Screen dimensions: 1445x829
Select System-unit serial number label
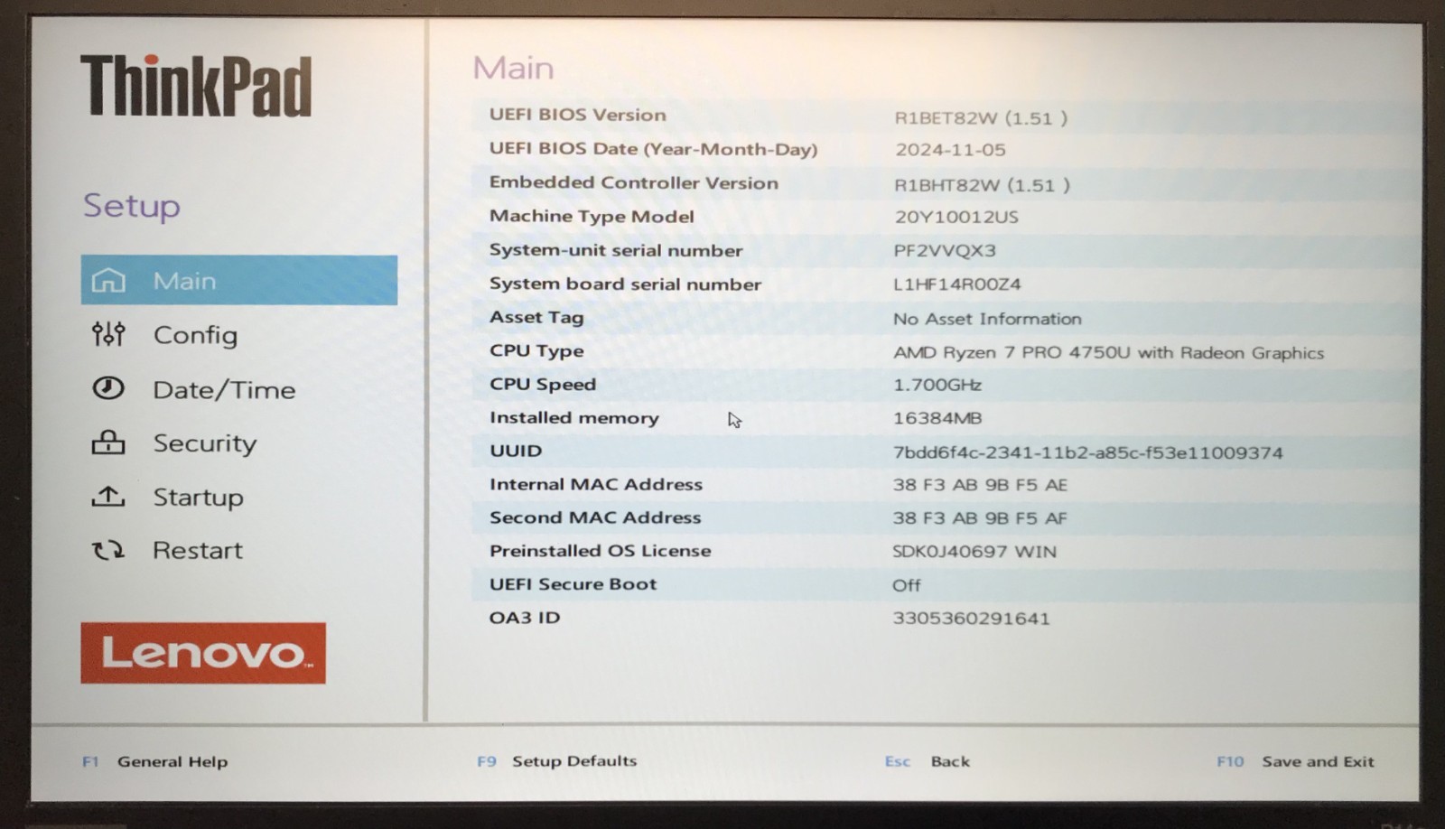(616, 250)
